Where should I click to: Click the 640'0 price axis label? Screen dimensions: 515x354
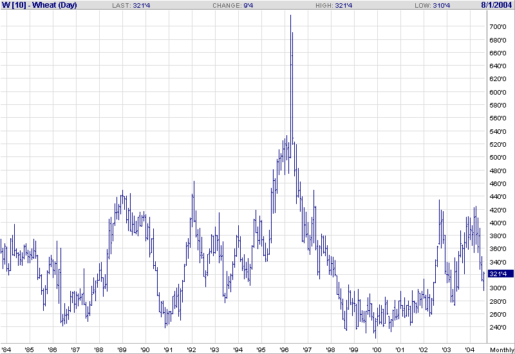[498, 66]
